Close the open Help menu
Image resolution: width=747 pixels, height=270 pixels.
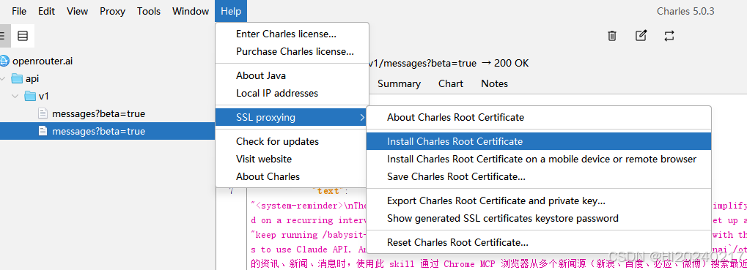point(231,11)
